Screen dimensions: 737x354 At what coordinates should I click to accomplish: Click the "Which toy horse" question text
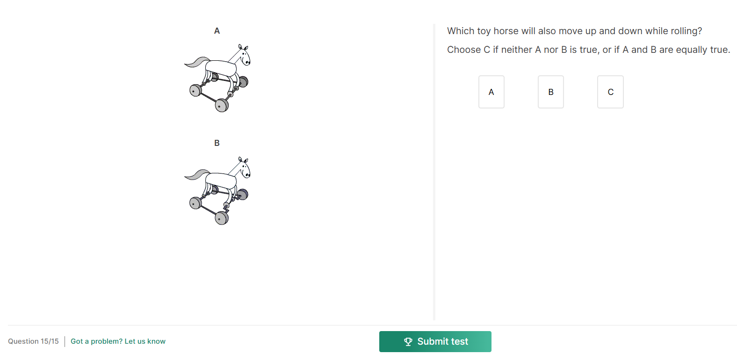(574, 31)
